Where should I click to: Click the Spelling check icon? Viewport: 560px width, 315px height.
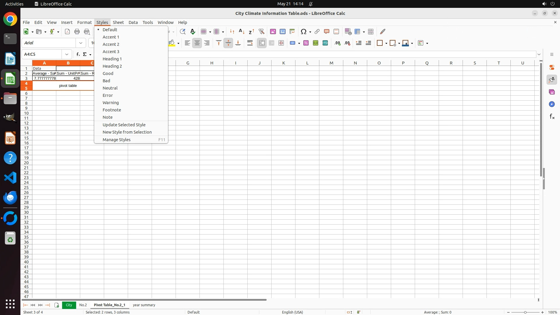click(193, 32)
